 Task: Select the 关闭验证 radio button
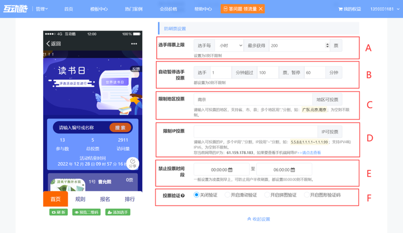coord(196,195)
